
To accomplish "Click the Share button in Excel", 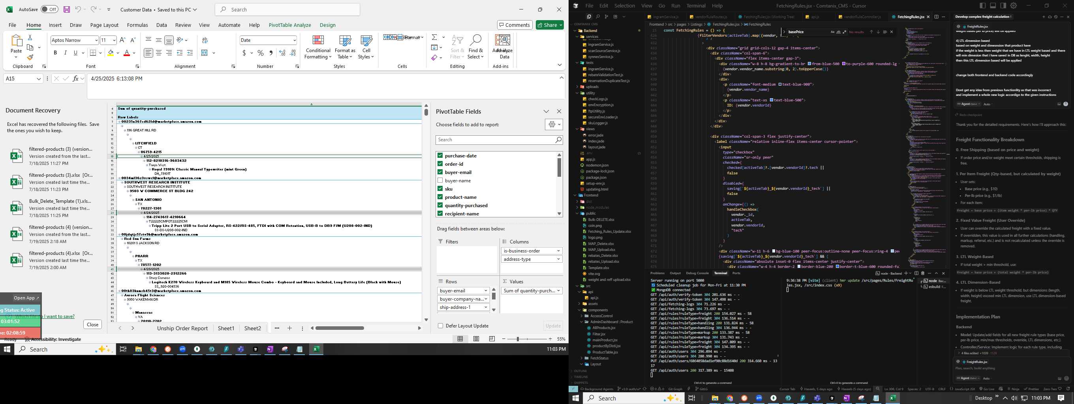I will pyautogui.click(x=550, y=25).
